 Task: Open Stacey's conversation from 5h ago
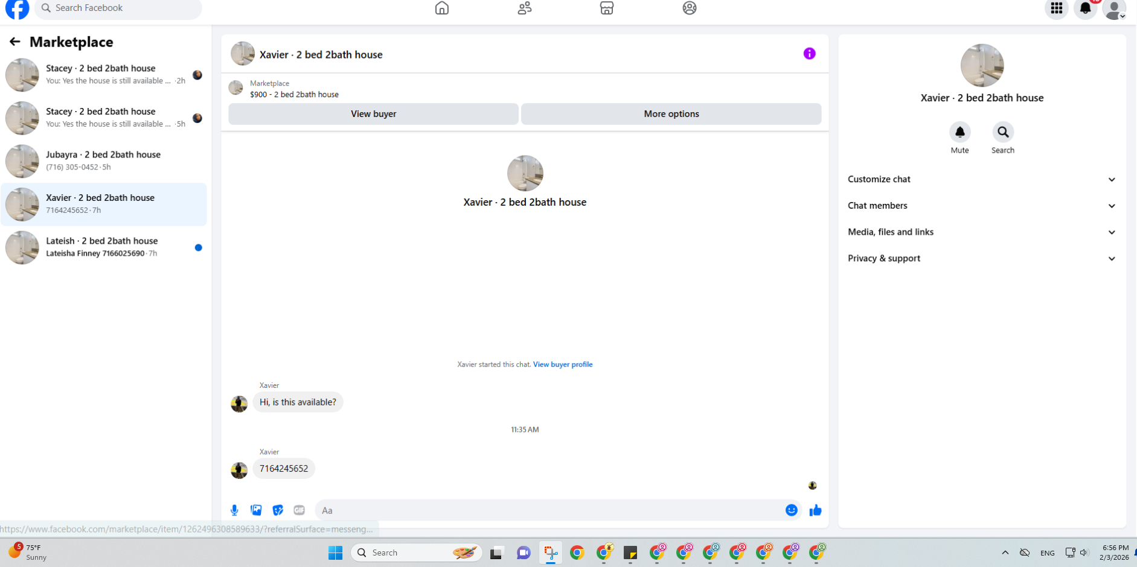click(x=104, y=118)
